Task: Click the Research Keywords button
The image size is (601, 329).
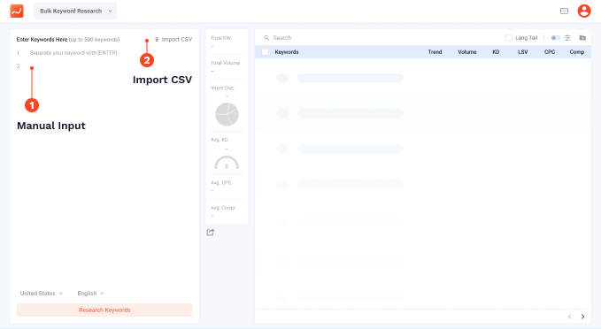Action: click(x=104, y=310)
